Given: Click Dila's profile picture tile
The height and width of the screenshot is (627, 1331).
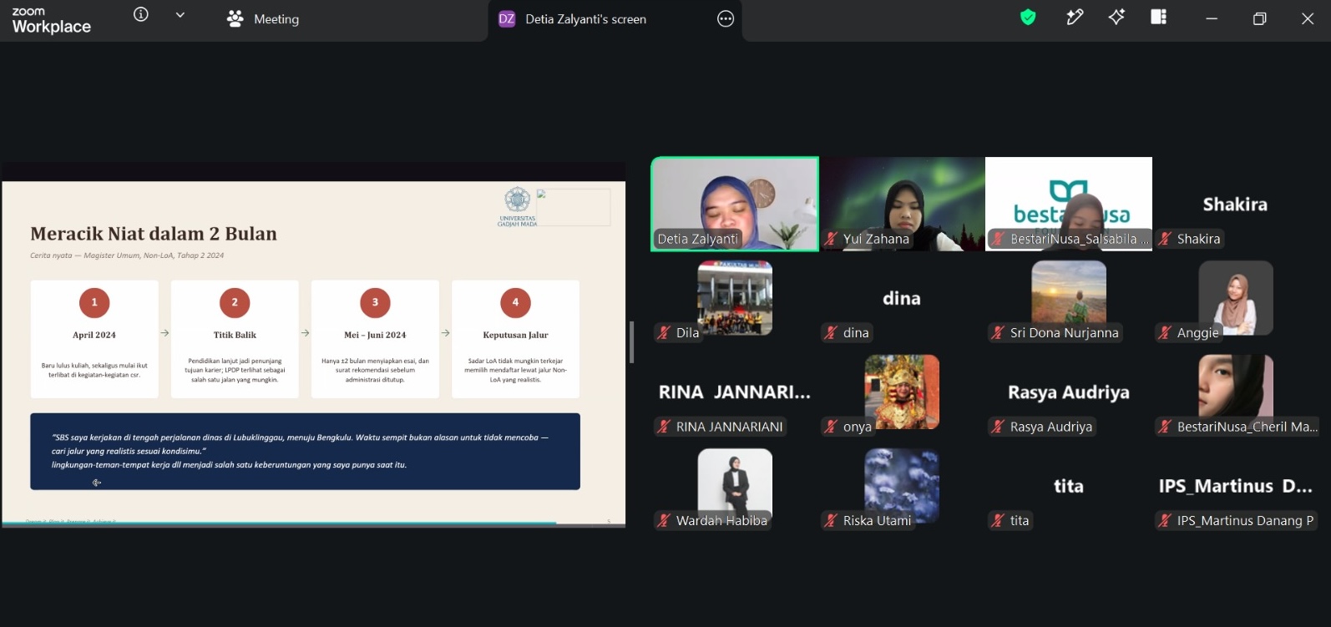Looking at the screenshot, I should [x=735, y=298].
